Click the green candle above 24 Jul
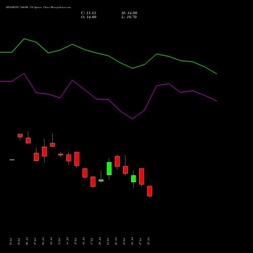Viewport: 253px width, 253px height. pyautogui.click(x=134, y=179)
